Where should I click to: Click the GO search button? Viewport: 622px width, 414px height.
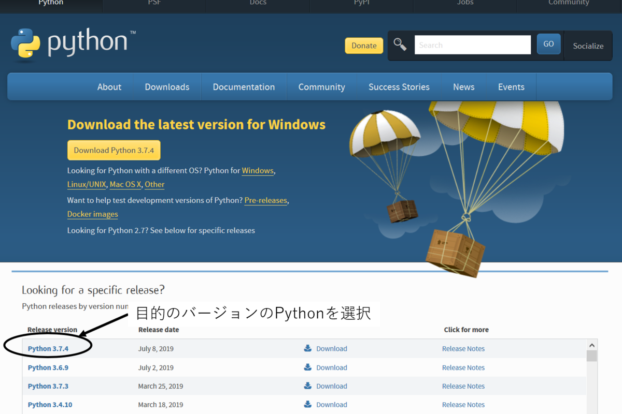pos(548,44)
